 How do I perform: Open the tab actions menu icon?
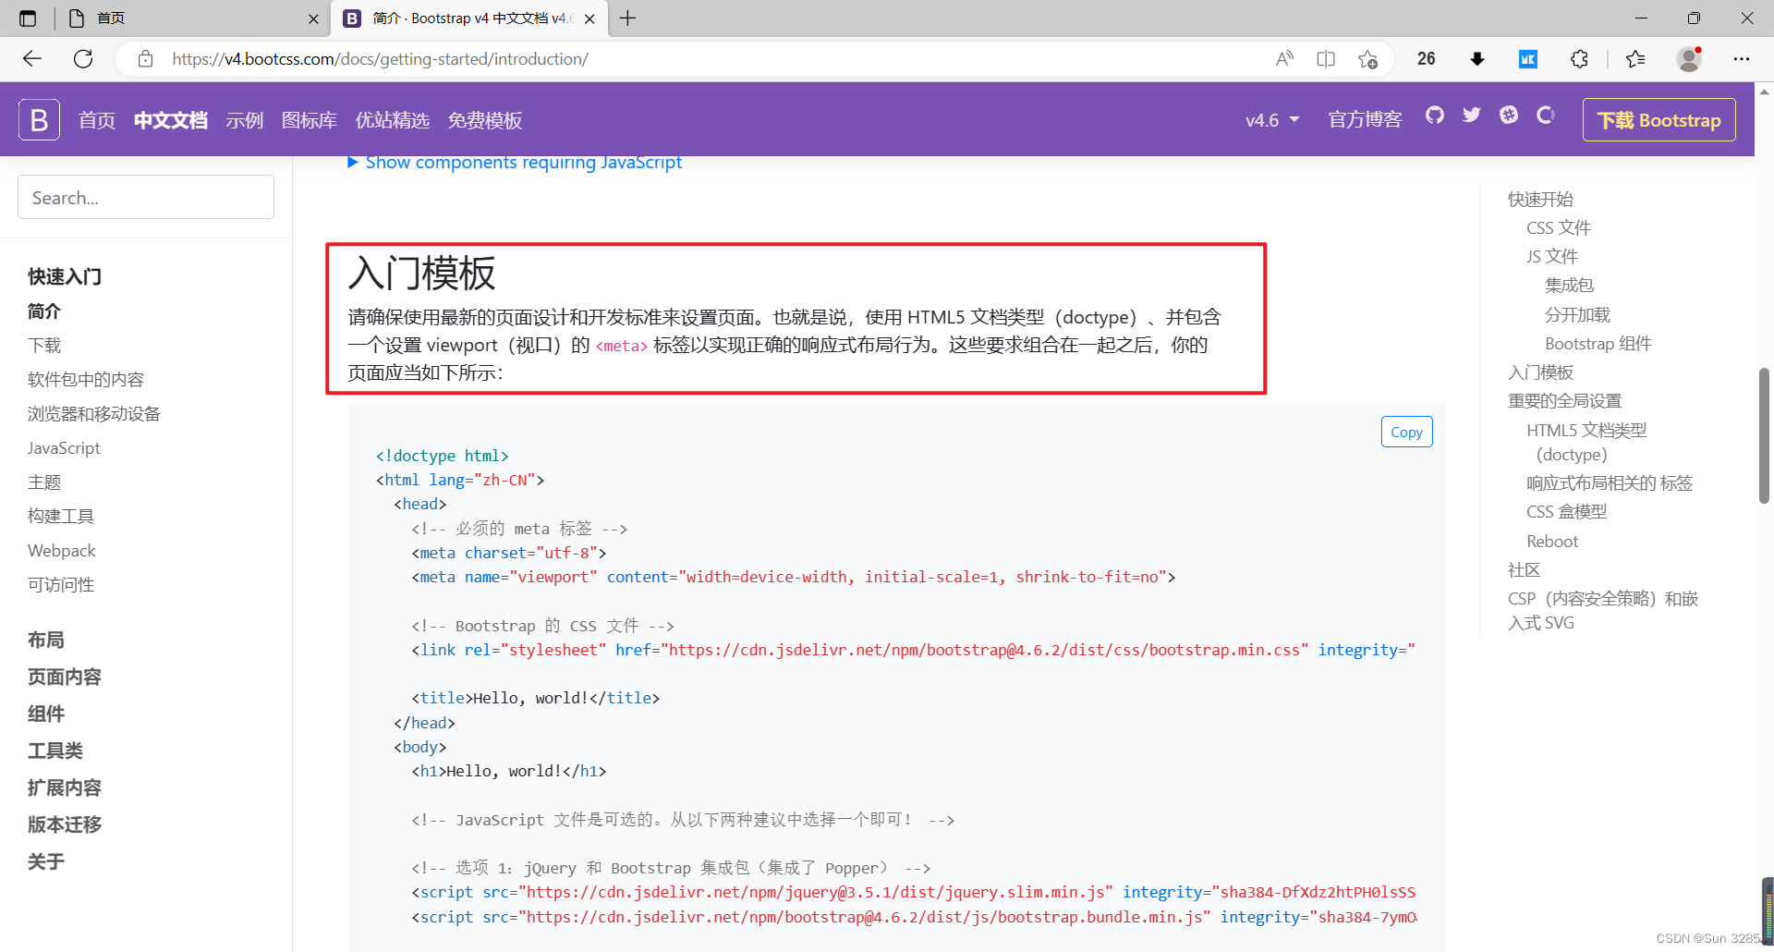pyautogui.click(x=28, y=18)
